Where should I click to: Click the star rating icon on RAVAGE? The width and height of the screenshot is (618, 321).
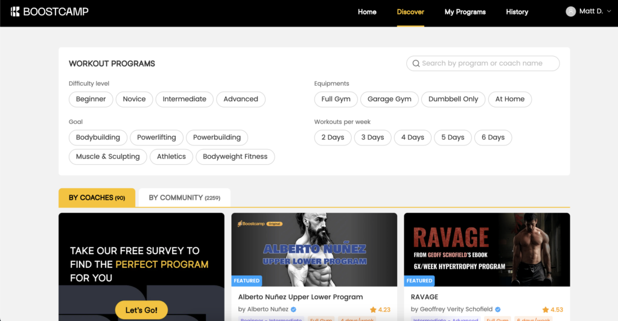(546, 310)
